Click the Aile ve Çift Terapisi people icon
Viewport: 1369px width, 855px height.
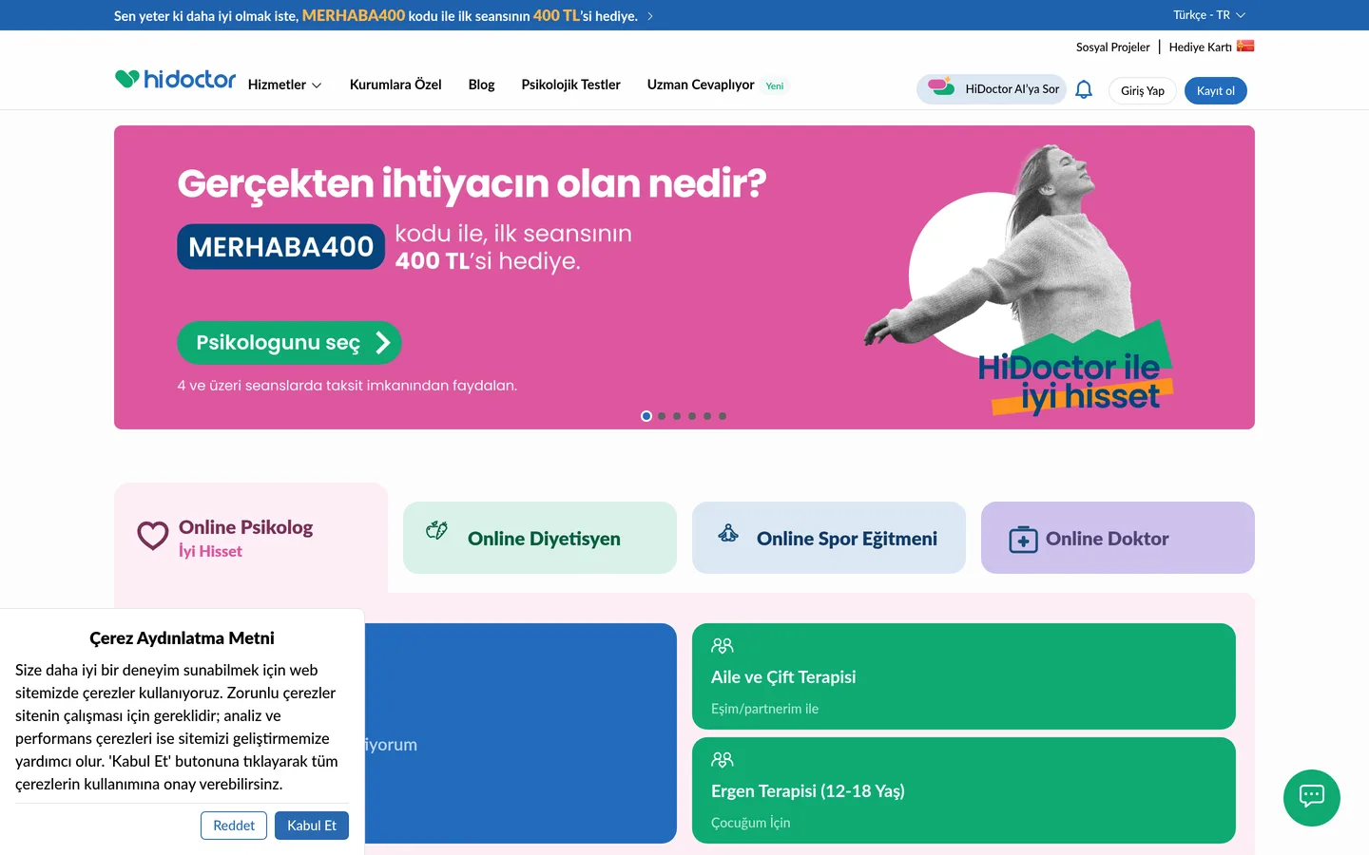point(723,646)
